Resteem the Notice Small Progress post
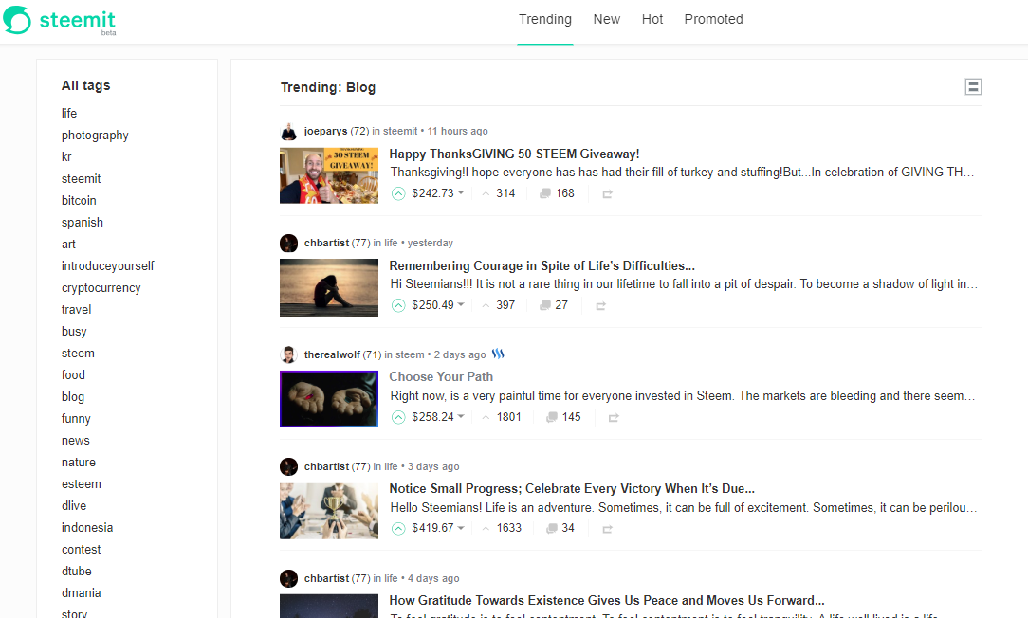This screenshot has width=1028, height=618. click(x=607, y=529)
